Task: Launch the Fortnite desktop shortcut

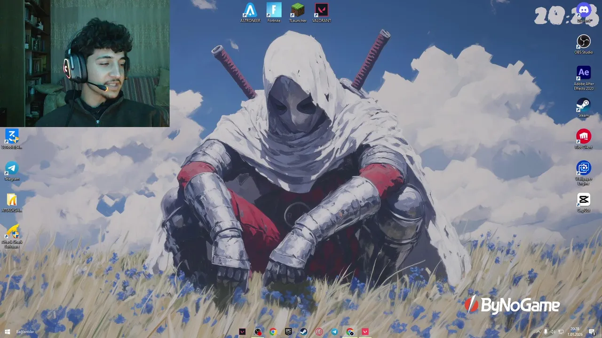Action: [274, 13]
